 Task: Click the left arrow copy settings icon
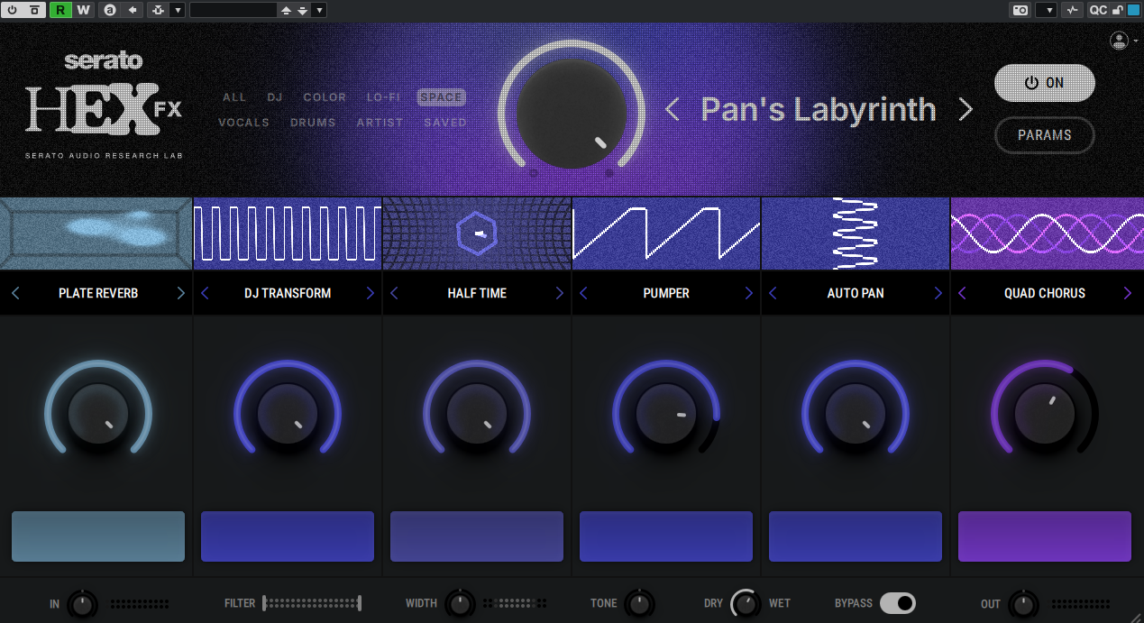(133, 10)
